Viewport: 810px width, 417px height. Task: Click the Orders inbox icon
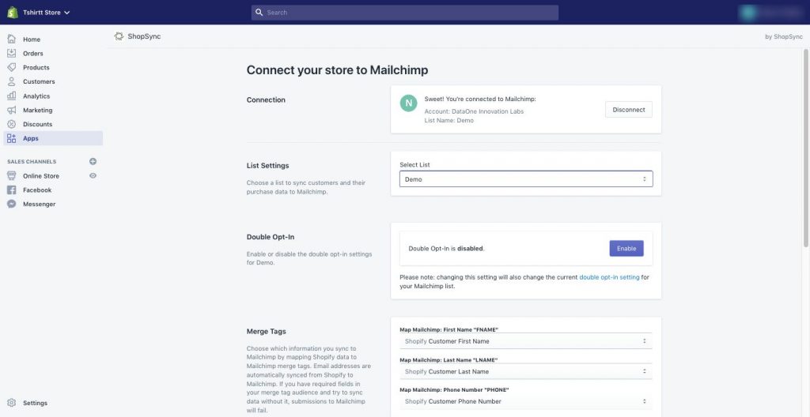click(11, 53)
